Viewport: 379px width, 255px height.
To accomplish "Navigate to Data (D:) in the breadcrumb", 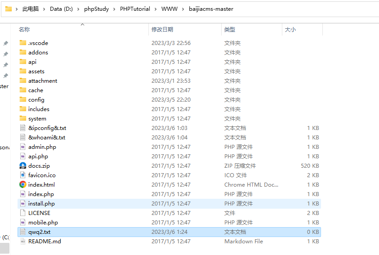I will [x=61, y=9].
